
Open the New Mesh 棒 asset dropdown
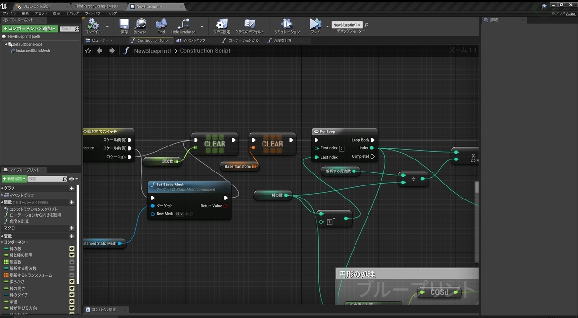pyautogui.click(x=180, y=214)
